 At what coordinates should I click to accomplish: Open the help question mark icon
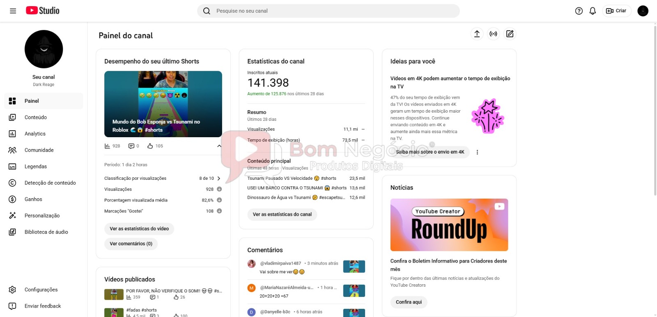579,11
